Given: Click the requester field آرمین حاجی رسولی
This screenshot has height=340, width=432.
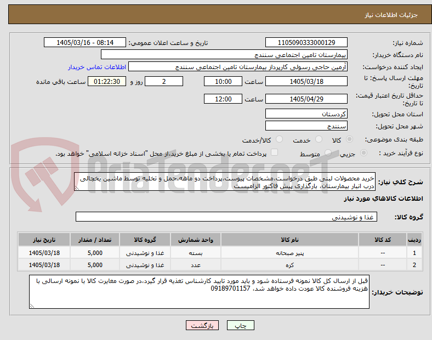Looking at the screenshot, I should click(238, 67).
